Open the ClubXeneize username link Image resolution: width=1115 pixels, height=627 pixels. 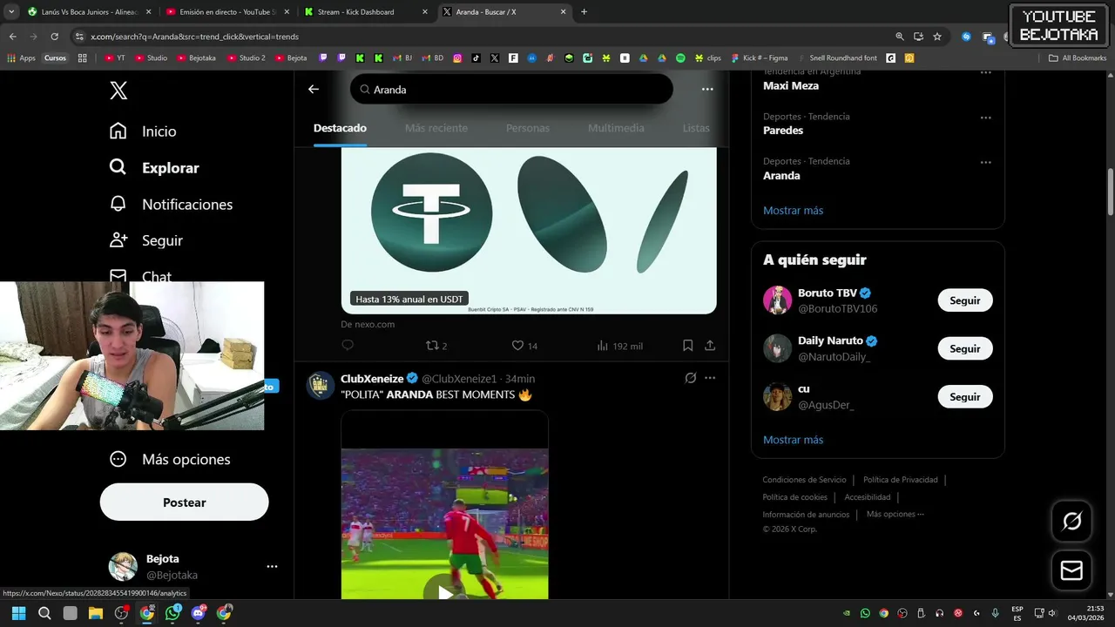click(459, 379)
